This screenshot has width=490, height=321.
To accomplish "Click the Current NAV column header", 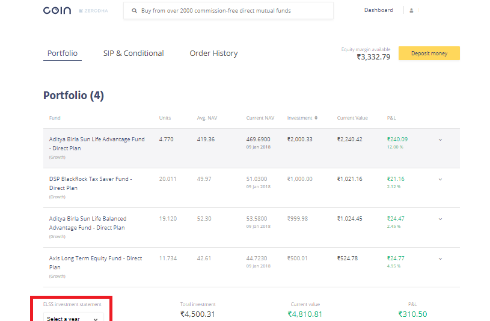I will coord(260,118).
